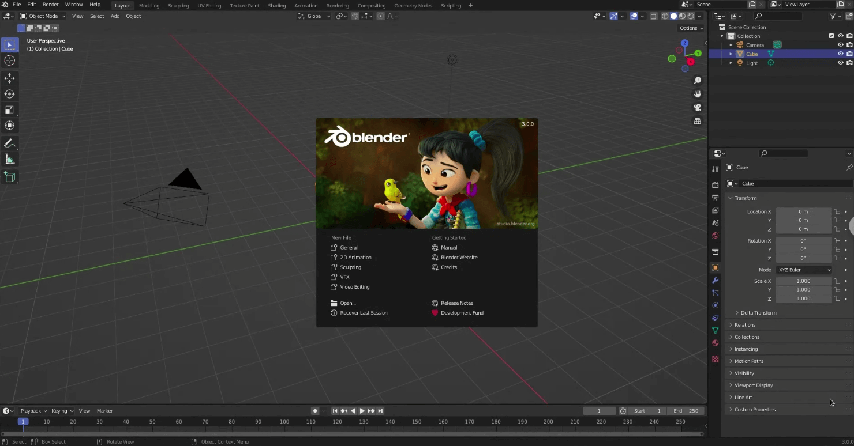Open the Add menu in viewport header
854x446 pixels.
(x=115, y=16)
